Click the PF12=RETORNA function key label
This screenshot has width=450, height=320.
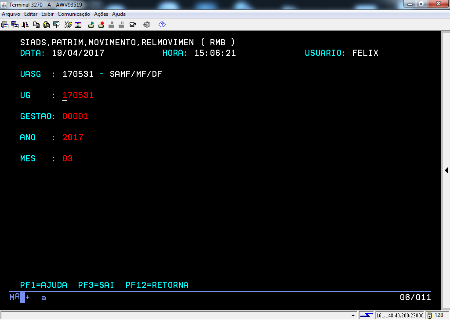click(x=157, y=285)
